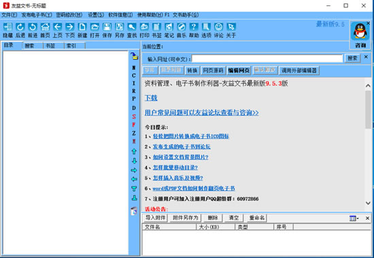Click the 另存 save-as icon
The image size is (374, 258).
pyautogui.click(x=120, y=27)
